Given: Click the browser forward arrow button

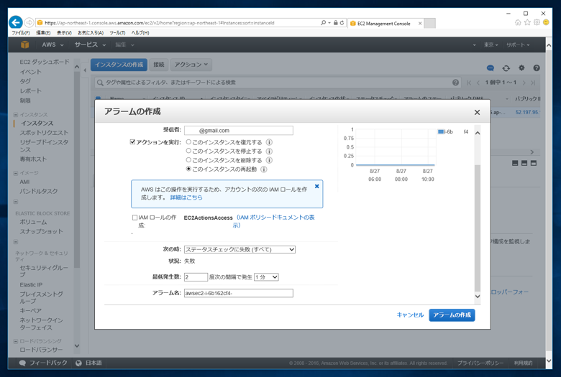Looking at the screenshot, I should point(29,22).
